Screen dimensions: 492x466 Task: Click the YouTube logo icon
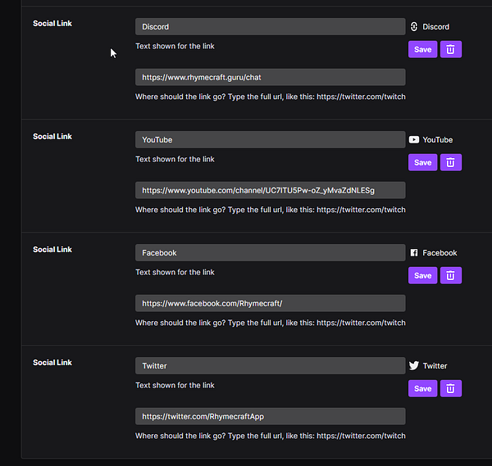coord(414,140)
